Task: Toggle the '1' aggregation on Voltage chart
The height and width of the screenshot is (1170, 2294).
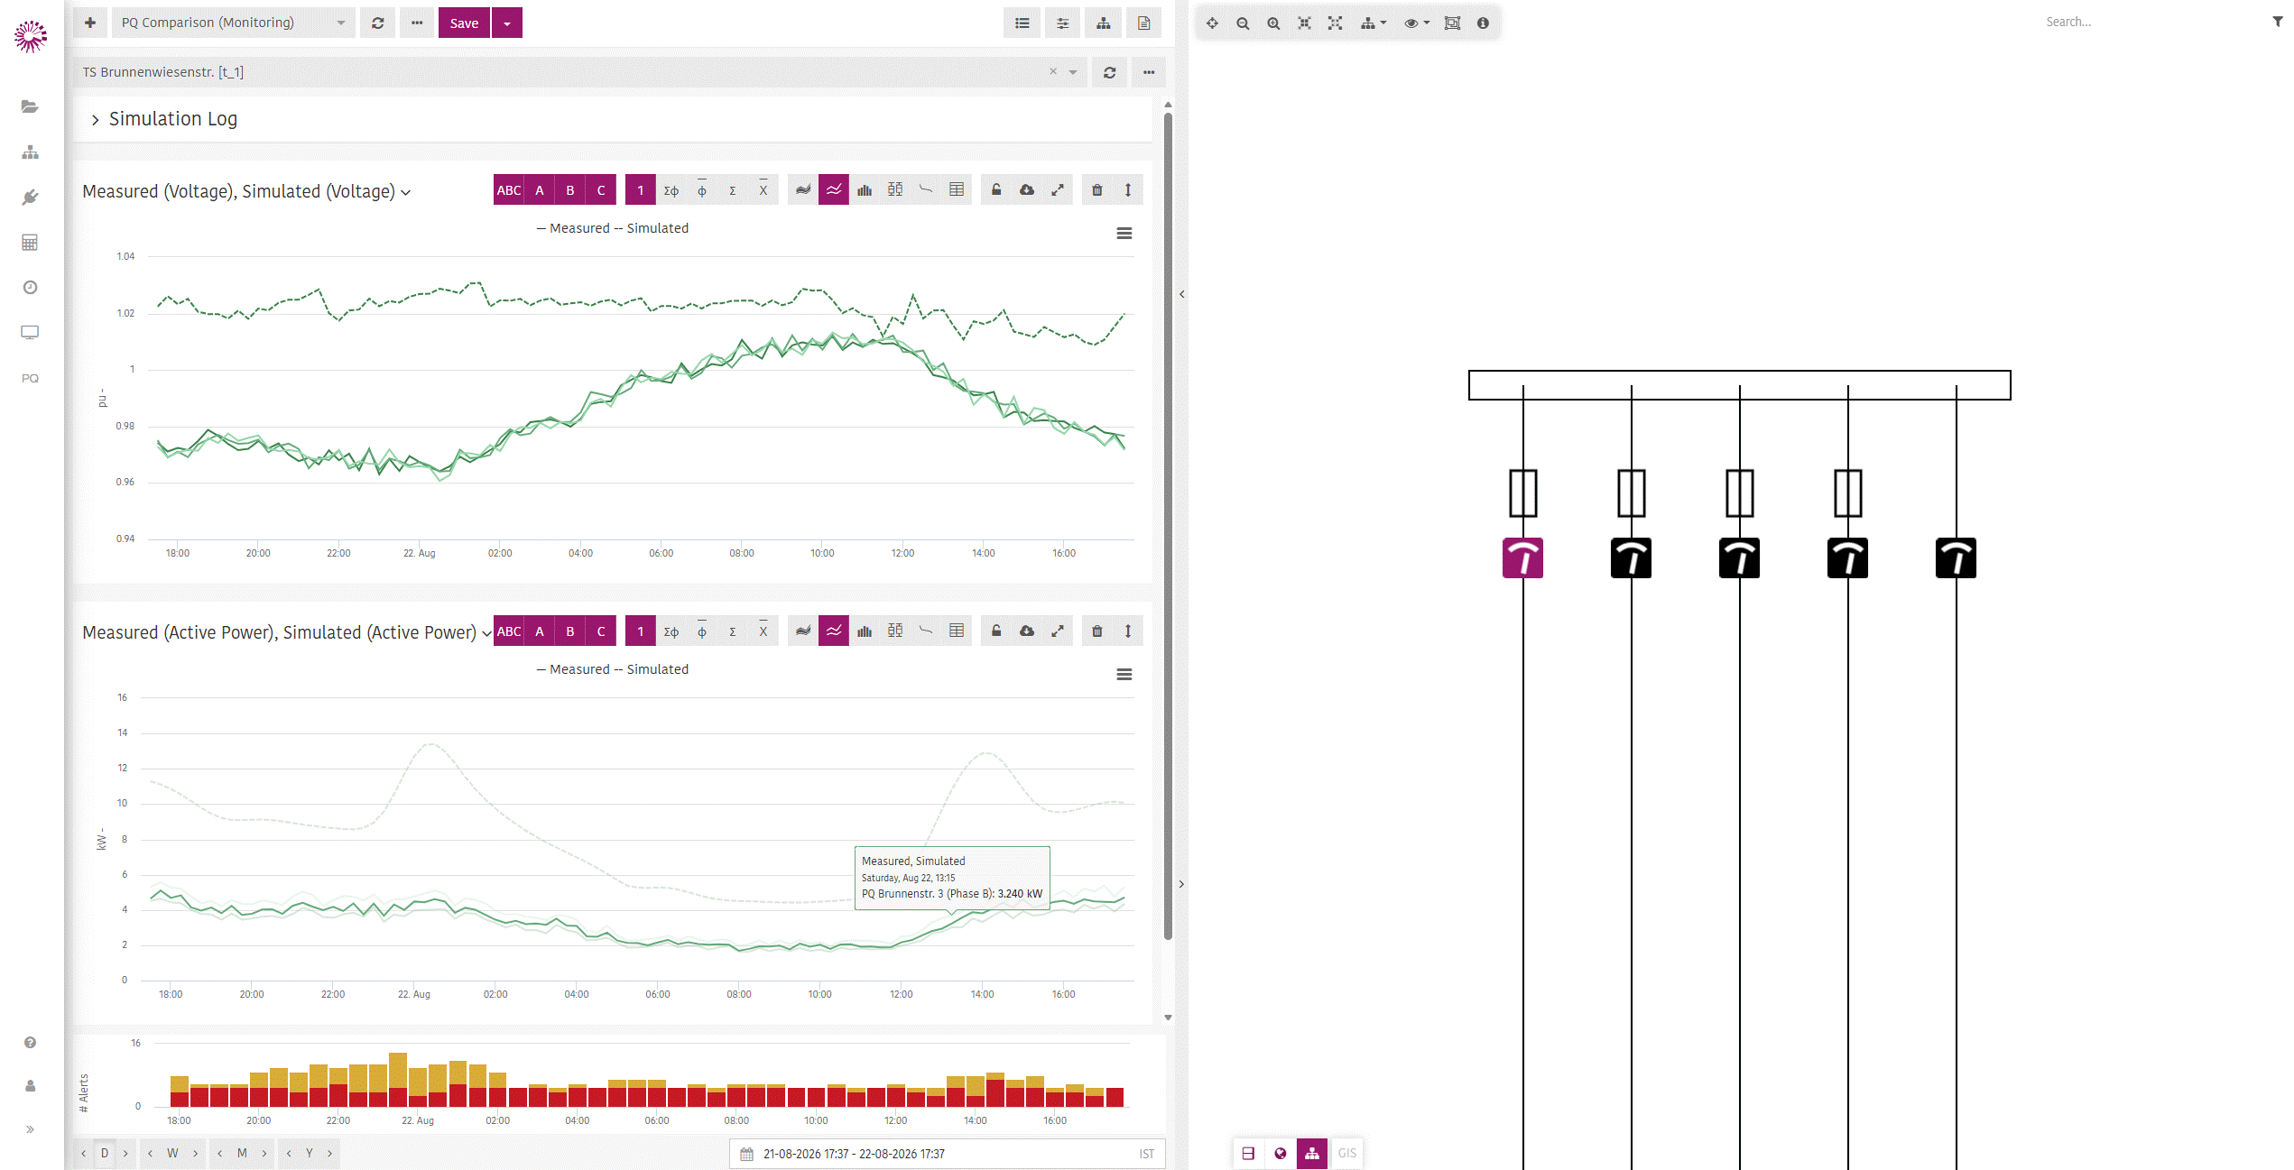Action: [x=641, y=189]
